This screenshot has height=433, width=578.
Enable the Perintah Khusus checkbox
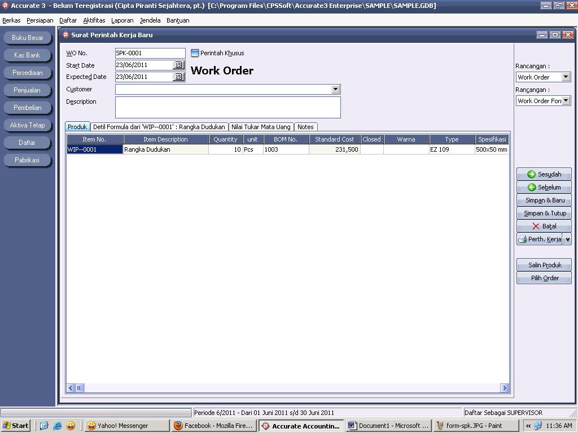(x=194, y=52)
